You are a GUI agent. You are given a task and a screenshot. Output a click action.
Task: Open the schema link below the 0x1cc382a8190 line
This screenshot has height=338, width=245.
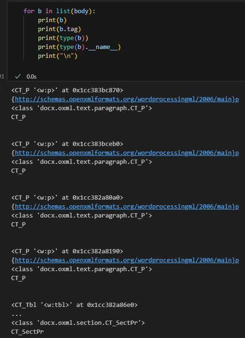[127, 260]
